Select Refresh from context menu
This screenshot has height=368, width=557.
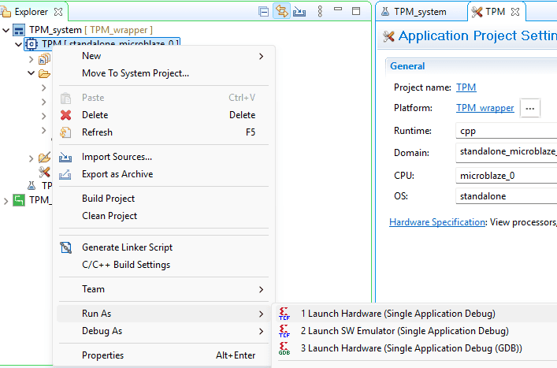[x=97, y=132]
